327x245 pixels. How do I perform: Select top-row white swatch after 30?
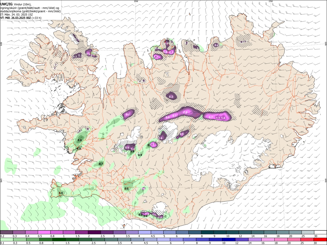coord(321,232)
